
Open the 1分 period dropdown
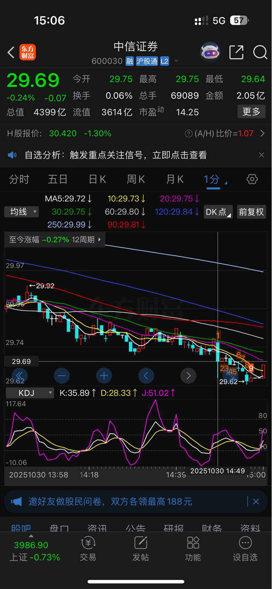(x=215, y=179)
